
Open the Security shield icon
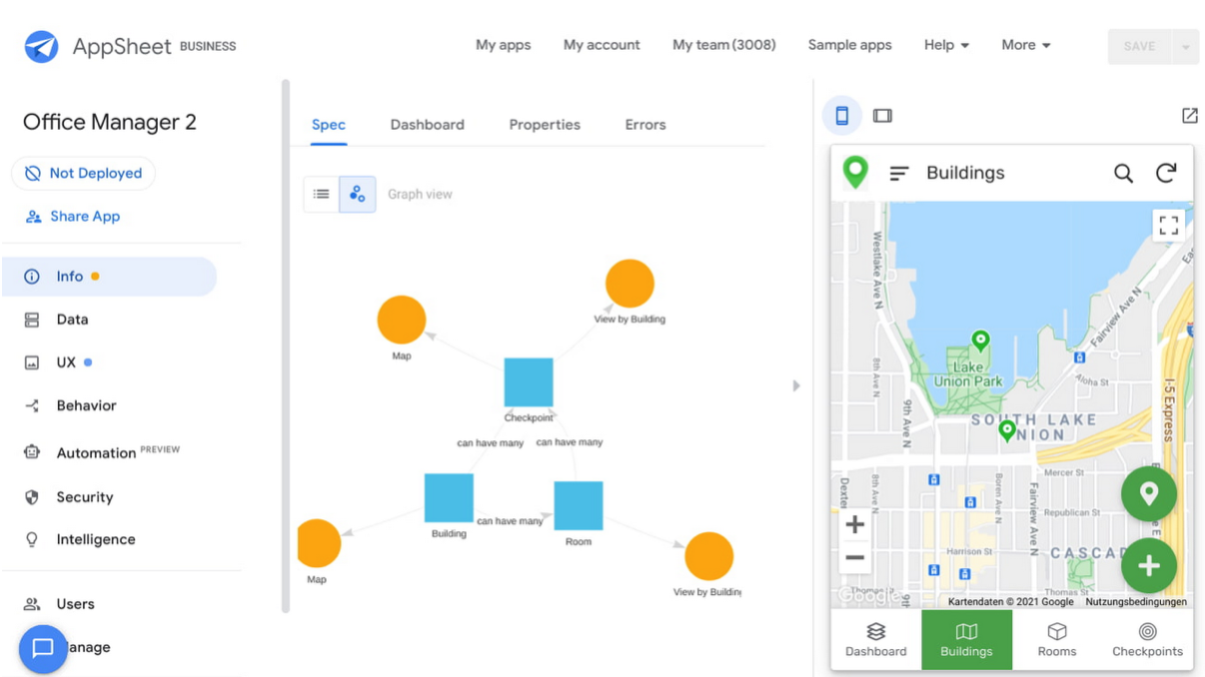tap(32, 496)
